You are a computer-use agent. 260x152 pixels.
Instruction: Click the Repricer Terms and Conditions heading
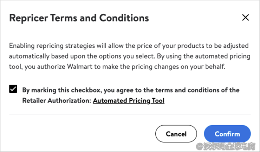[x=79, y=18]
